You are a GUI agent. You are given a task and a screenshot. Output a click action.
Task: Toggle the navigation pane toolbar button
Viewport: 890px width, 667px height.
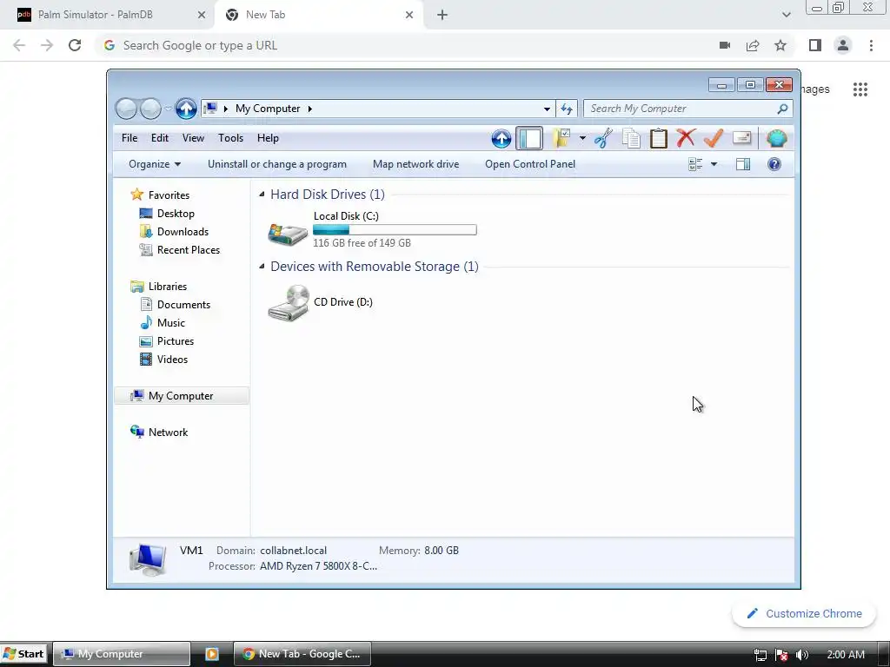[x=529, y=138]
